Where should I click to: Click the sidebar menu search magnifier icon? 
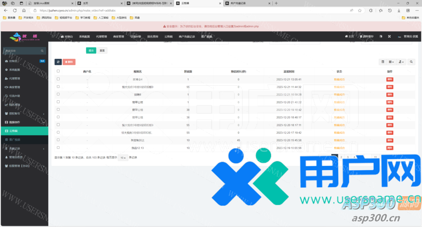[x=42, y=51]
